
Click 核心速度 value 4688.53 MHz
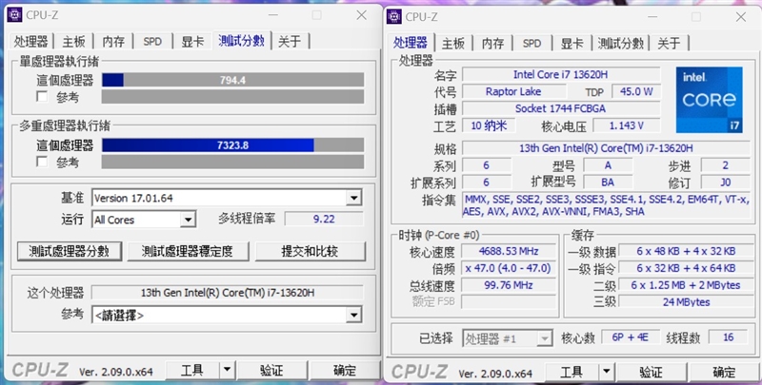[x=509, y=251]
